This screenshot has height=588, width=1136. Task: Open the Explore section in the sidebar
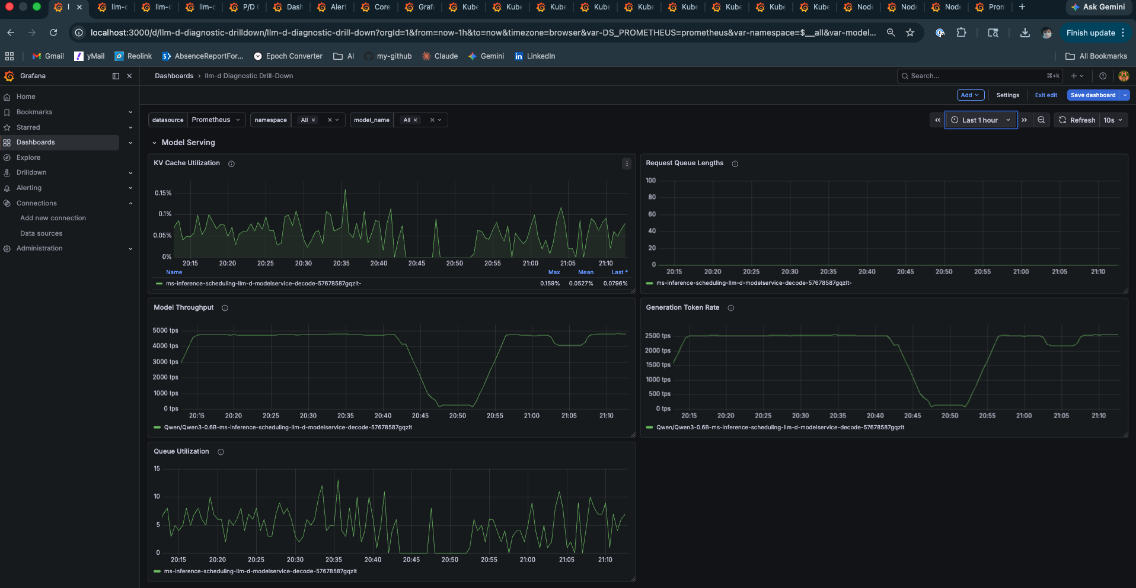(28, 158)
